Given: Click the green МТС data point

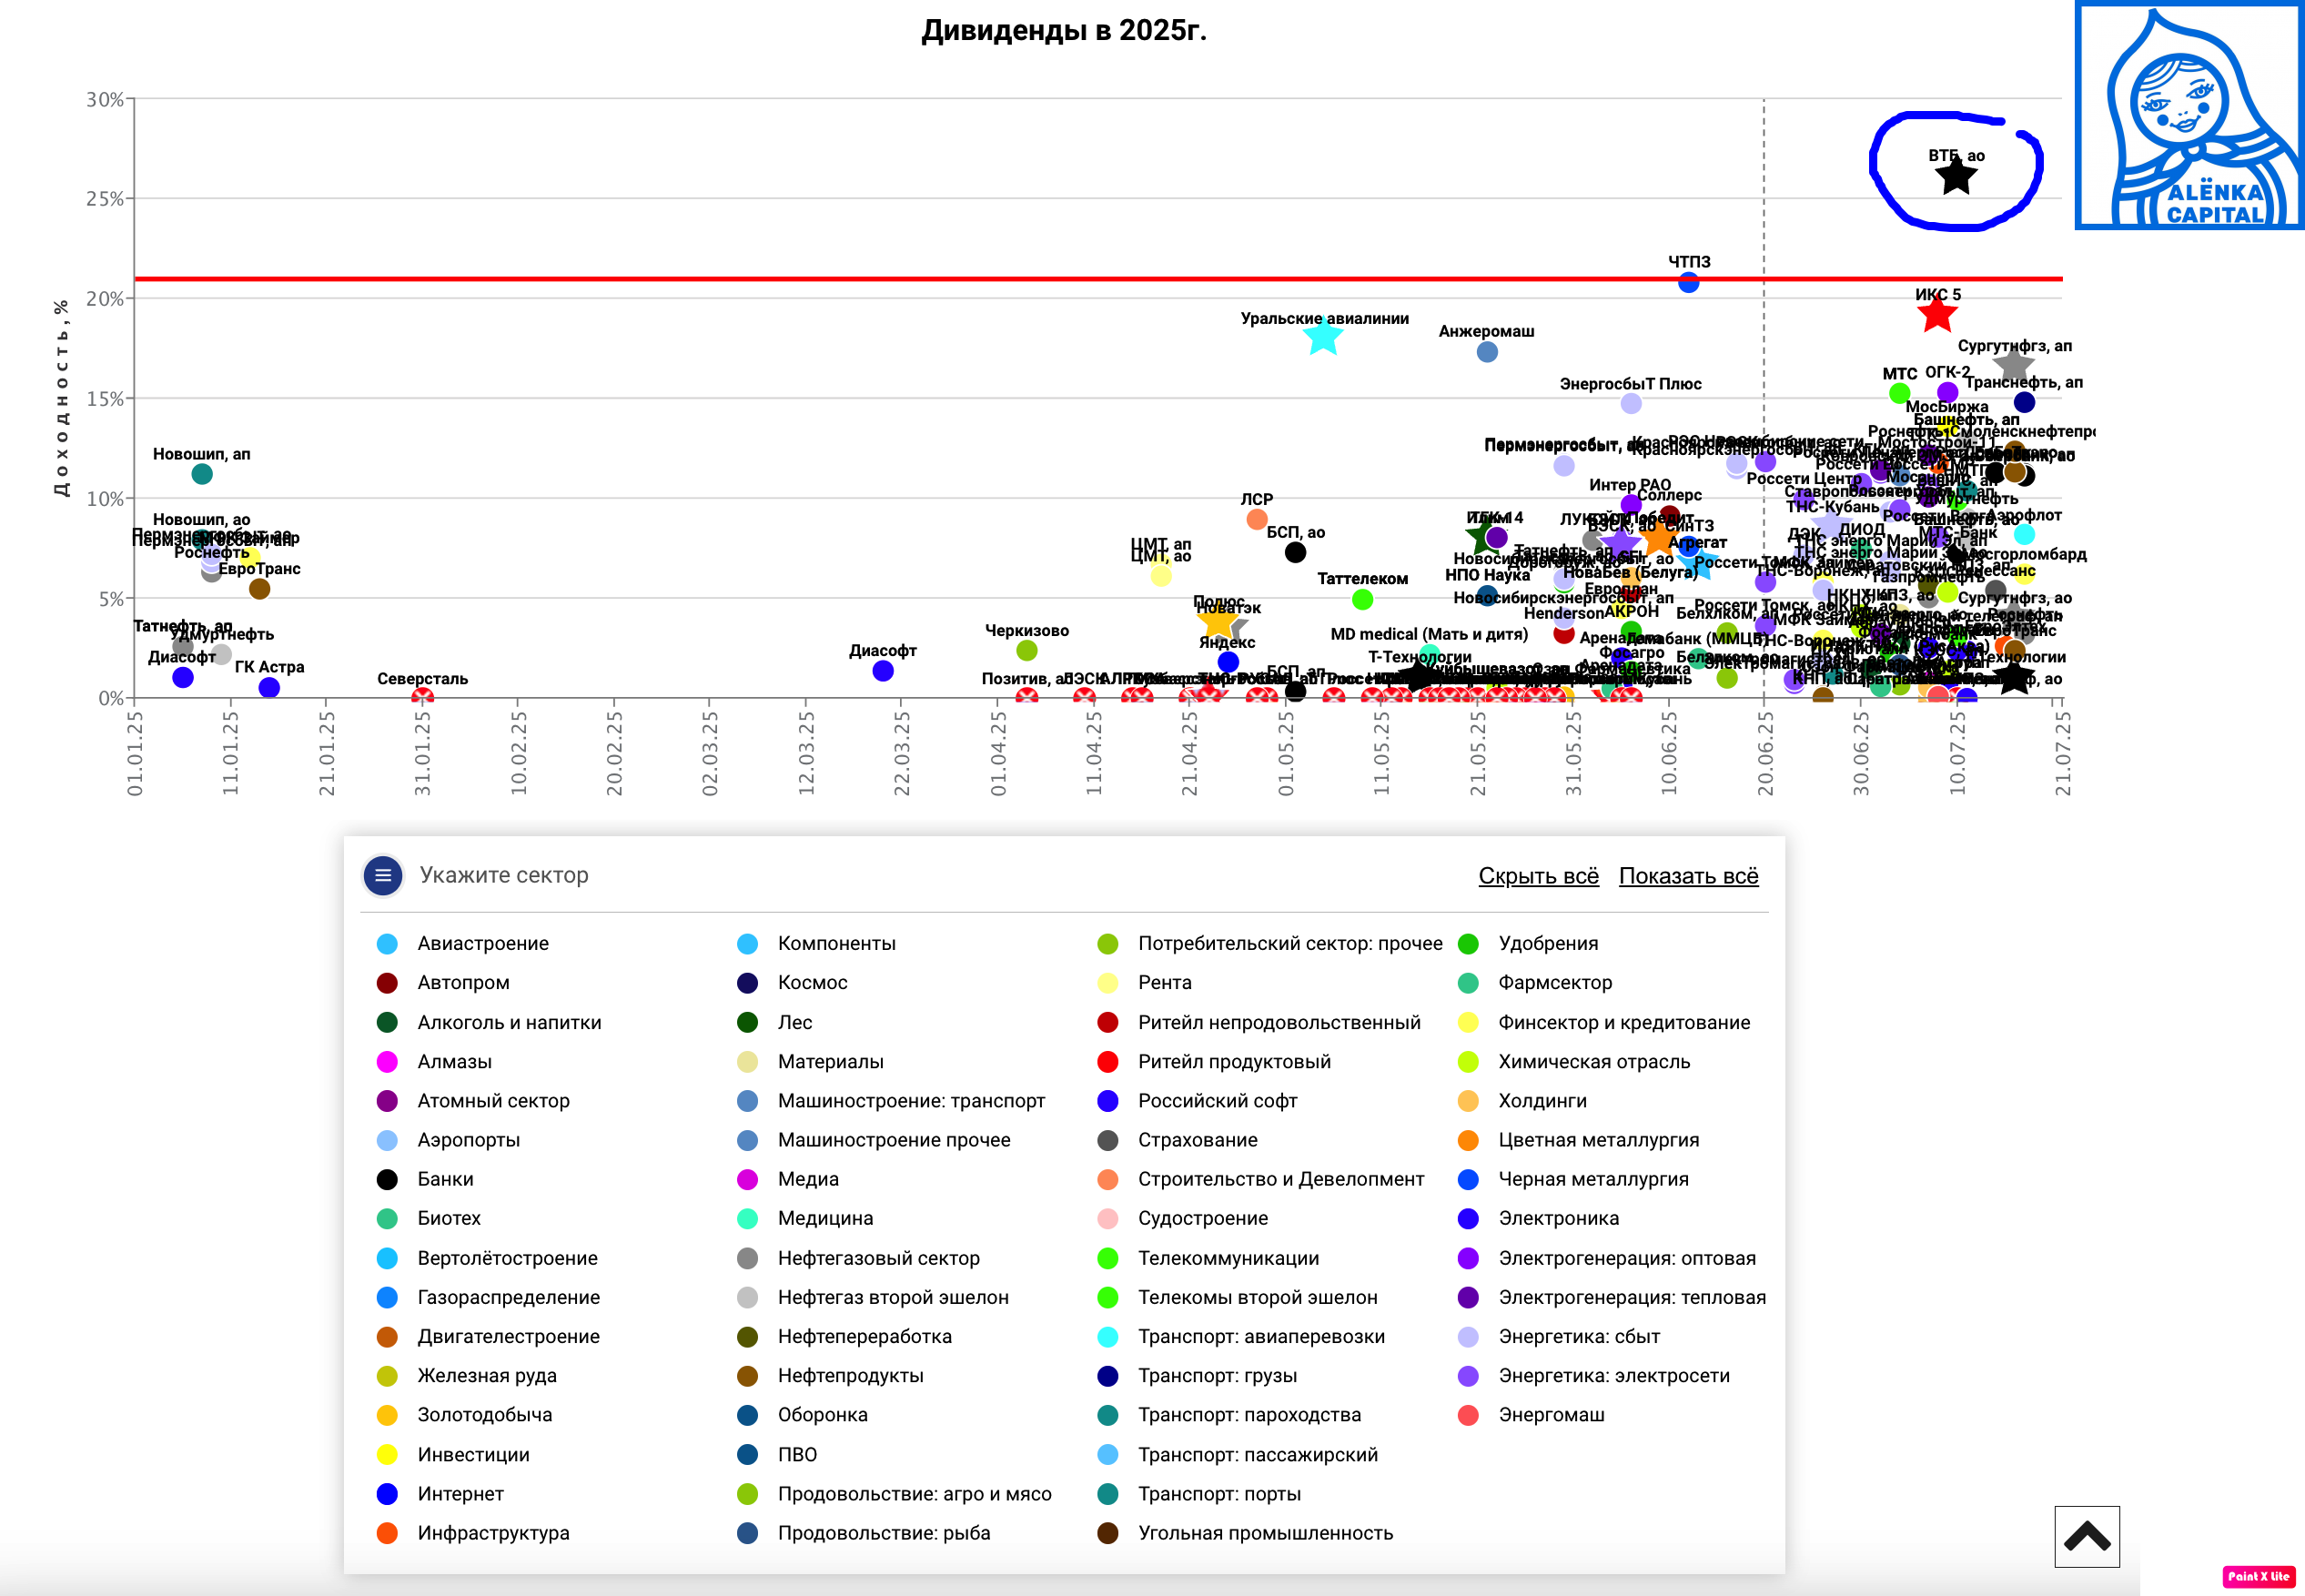Looking at the screenshot, I should (x=1899, y=393).
